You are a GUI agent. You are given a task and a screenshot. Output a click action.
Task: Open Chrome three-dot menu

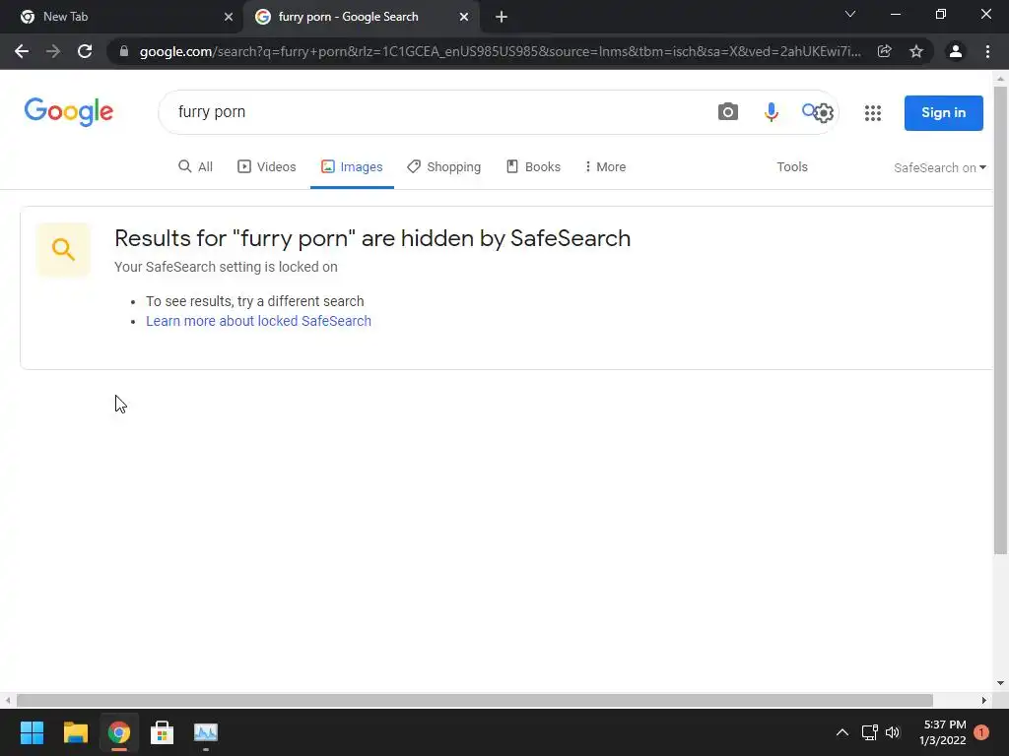coord(987,51)
